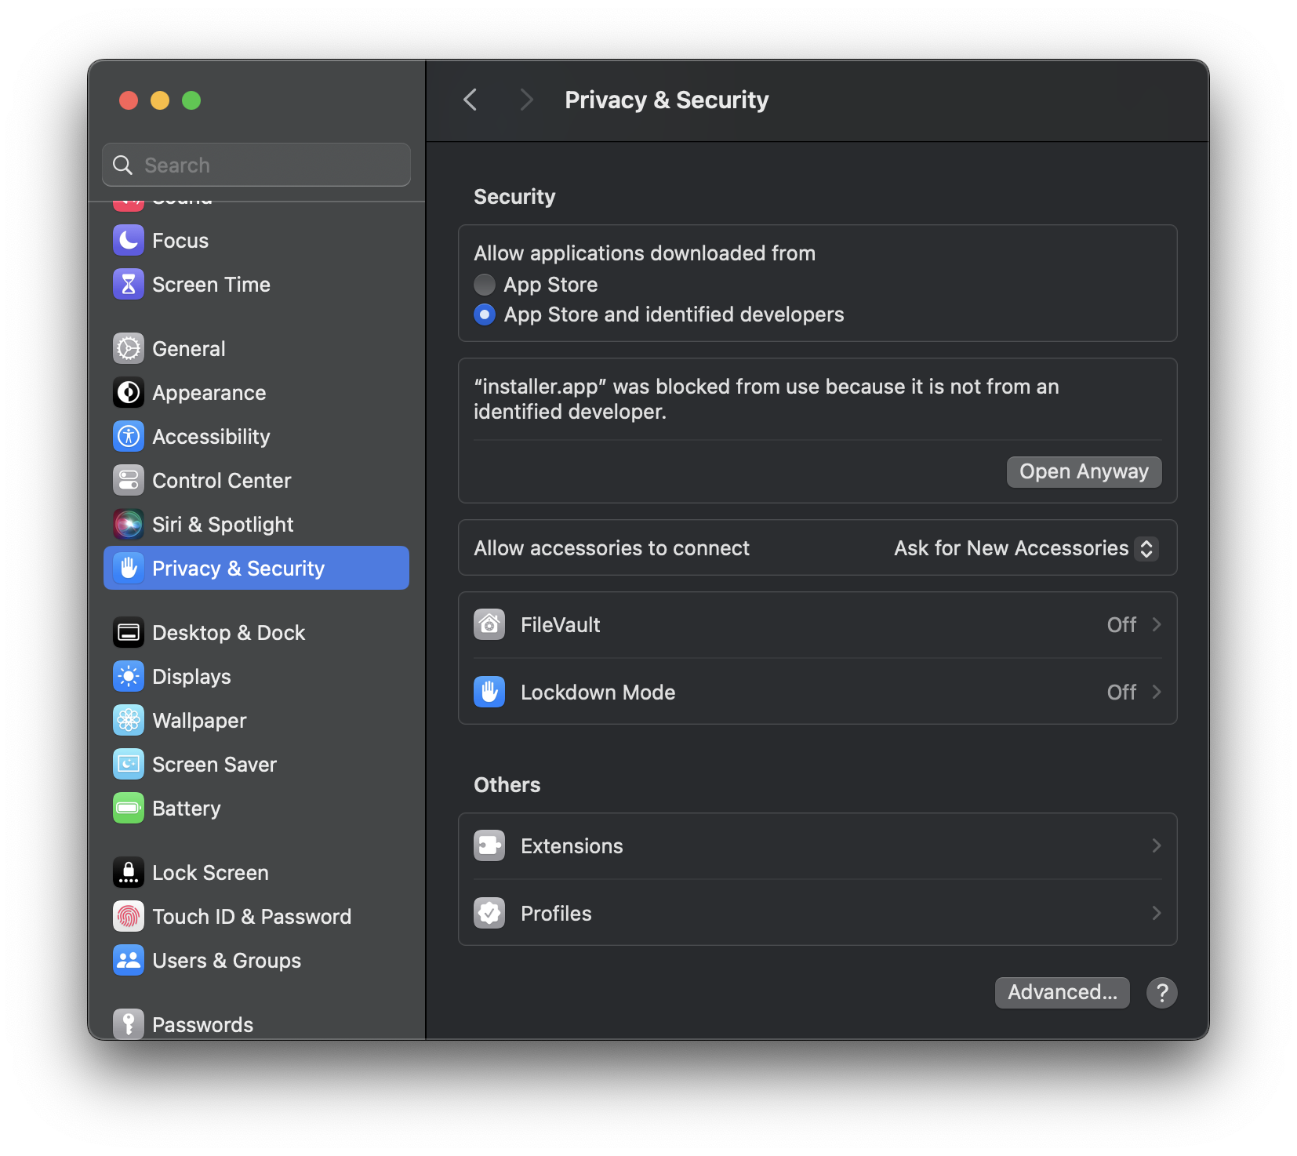Click the Desktop & Dock icon
1297x1156 pixels.
click(x=129, y=632)
